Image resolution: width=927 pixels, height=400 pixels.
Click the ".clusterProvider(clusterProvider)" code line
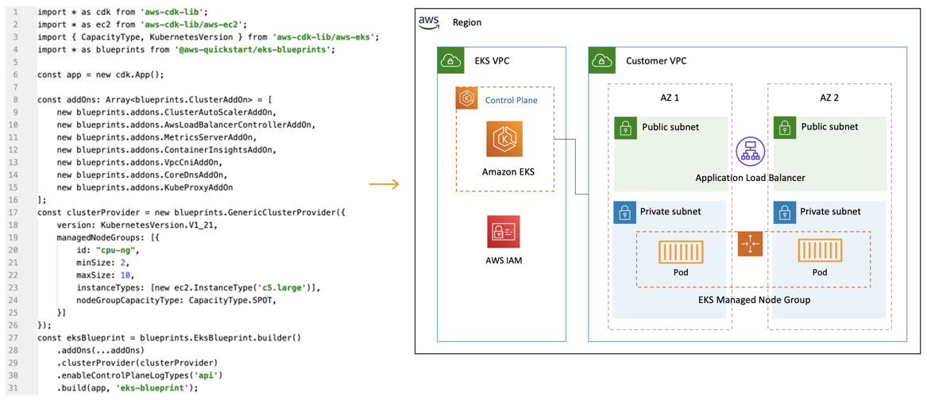(x=137, y=363)
